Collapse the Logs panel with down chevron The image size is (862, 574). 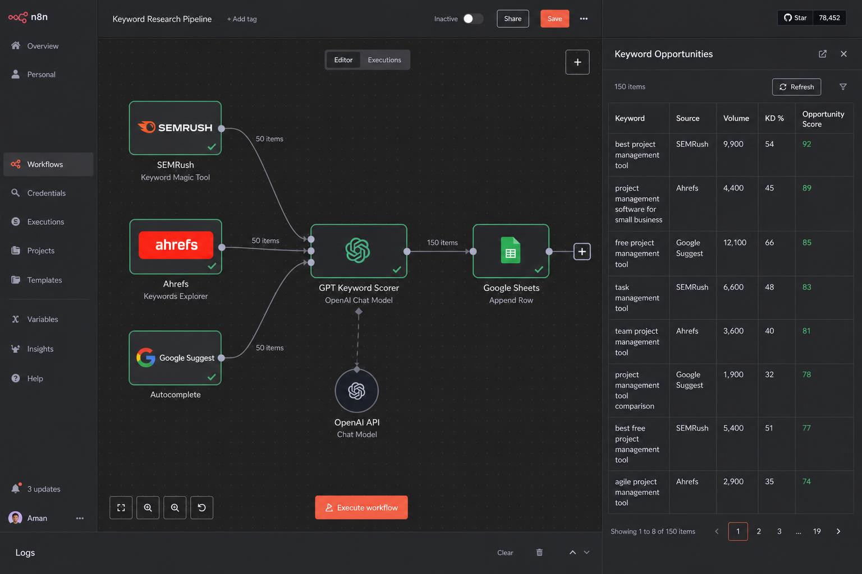pyautogui.click(x=586, y=553)
